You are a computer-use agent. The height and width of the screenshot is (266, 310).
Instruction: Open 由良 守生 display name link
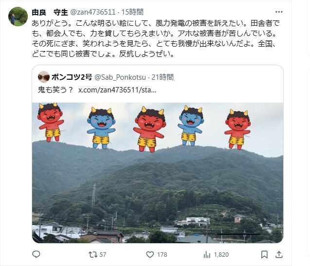click(x=50, y=12)
